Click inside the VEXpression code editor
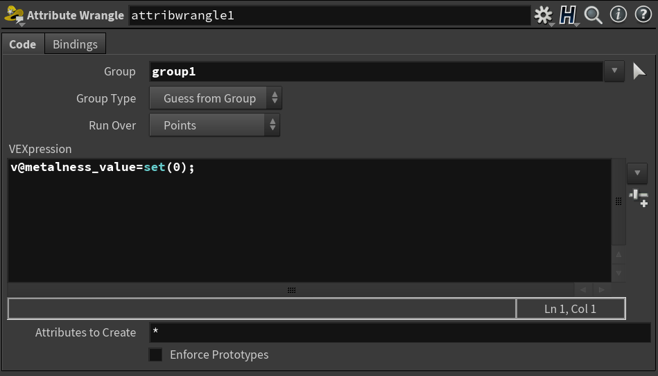This screenshot has width=658, height=376. tap(310, 220)
